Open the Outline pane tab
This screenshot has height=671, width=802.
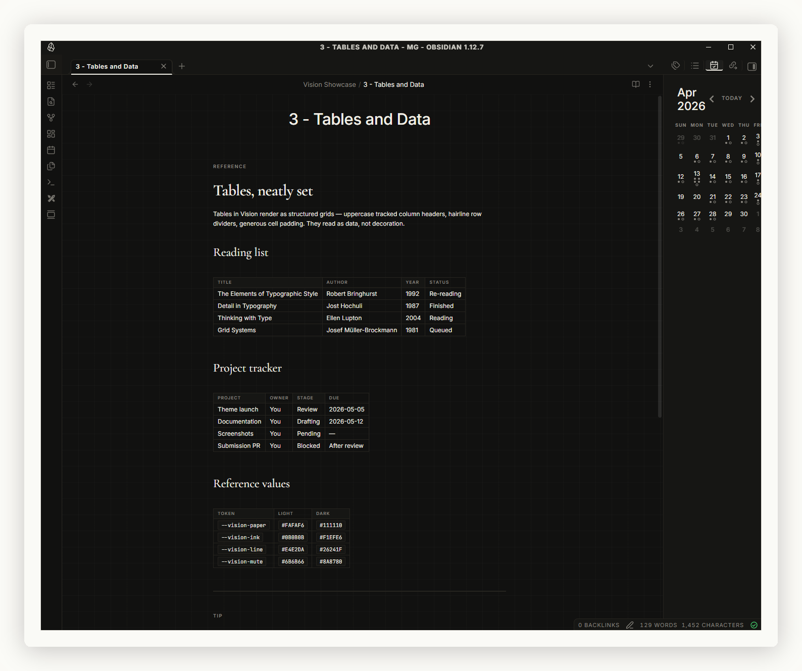coord(695,66)
